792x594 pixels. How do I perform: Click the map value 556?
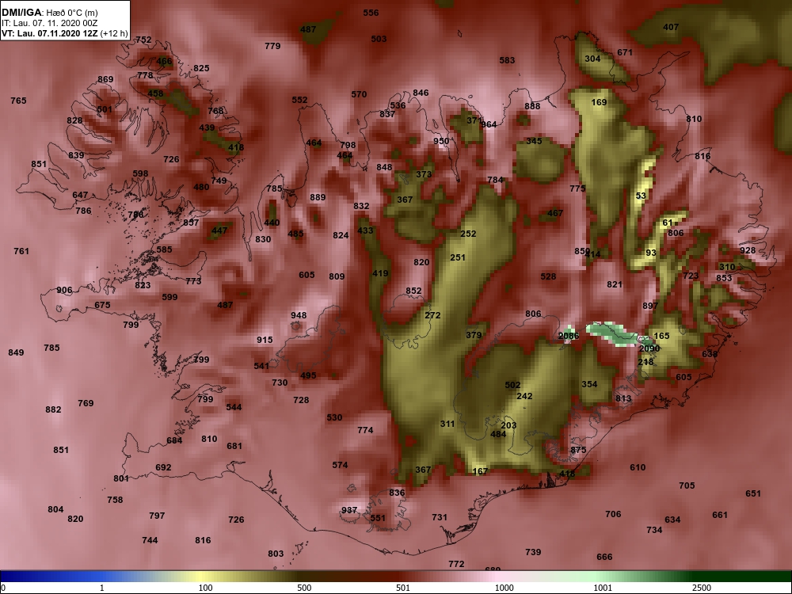tap(371, 13)
